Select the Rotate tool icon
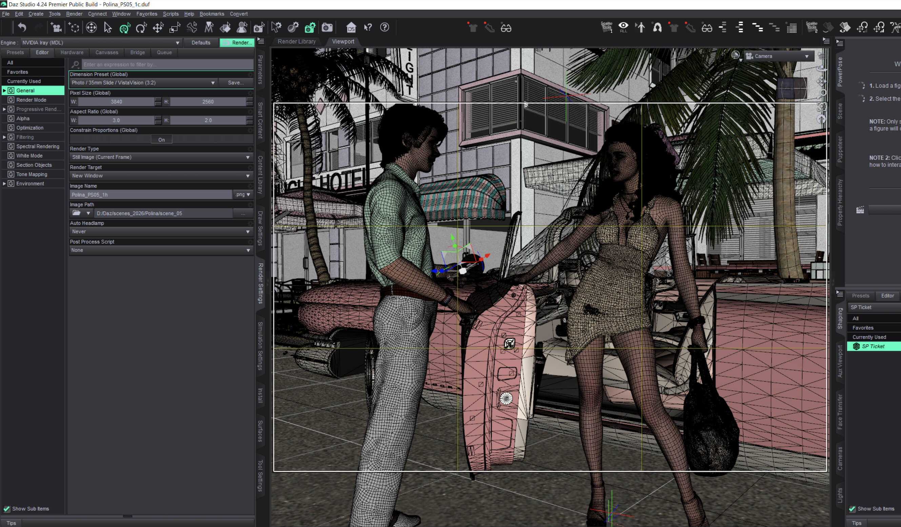Screen dimensions: 901x527 point(141,27)
